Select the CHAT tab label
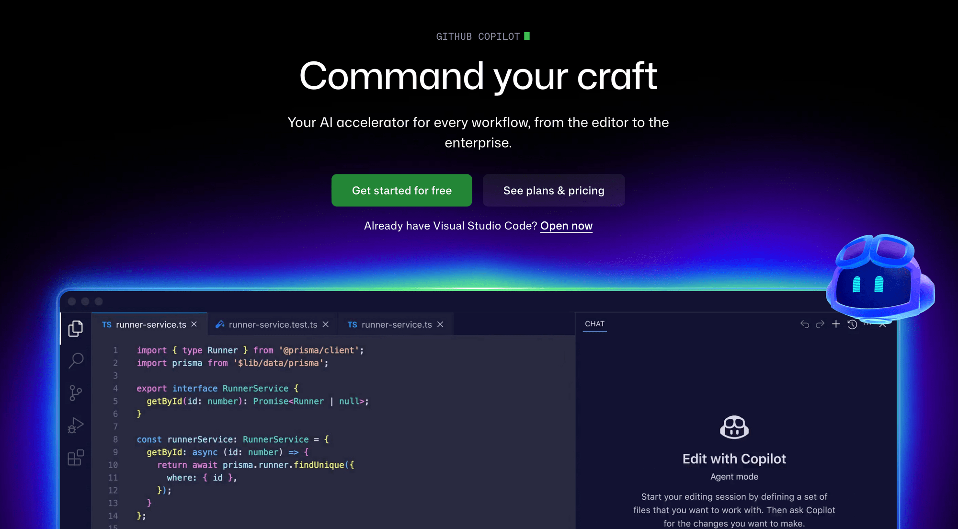Viewport: 958px width, 529px height. (x=594, y=323)
